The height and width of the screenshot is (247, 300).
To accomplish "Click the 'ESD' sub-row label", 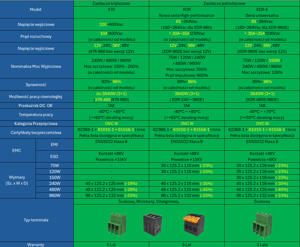I will coord(54,157).
